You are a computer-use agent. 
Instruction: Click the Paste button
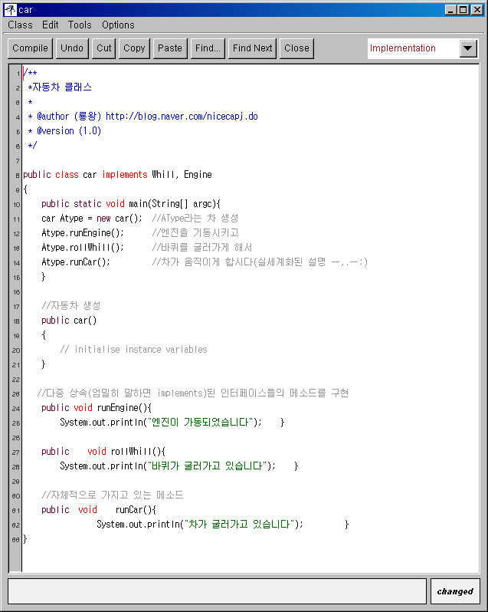[x=170, y=48]
